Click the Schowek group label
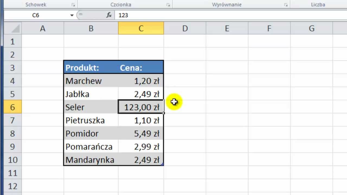The width and height of the screenshot is (347, 195). tap(36, 5)
